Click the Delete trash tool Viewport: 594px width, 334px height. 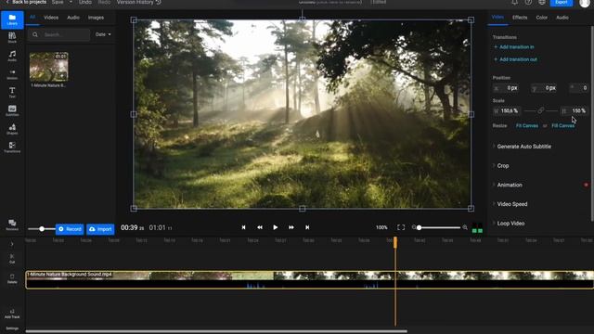tap(12, 278)
